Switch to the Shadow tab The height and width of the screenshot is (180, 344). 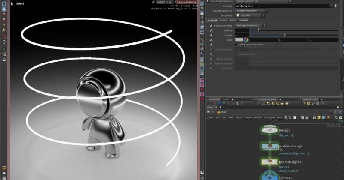(x=223, y=20)
